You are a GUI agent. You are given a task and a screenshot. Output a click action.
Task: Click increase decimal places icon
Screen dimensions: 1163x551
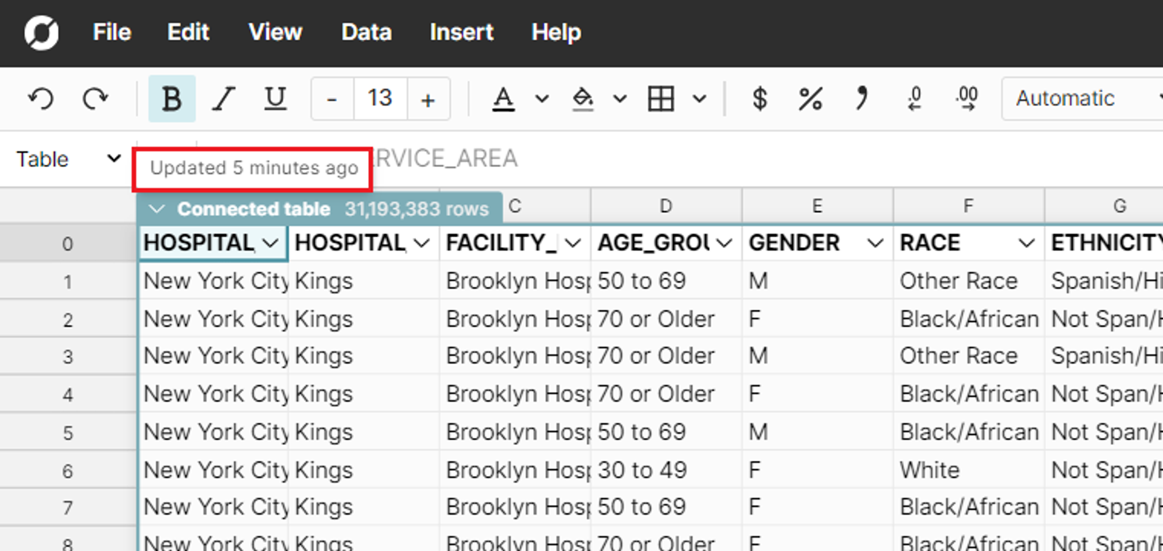[x=967, y=98]
